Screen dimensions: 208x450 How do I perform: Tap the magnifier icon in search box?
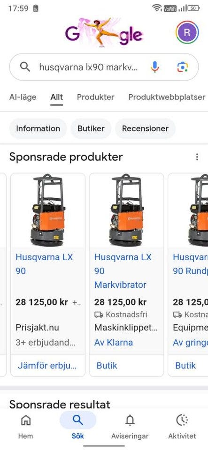coord(25,67)
